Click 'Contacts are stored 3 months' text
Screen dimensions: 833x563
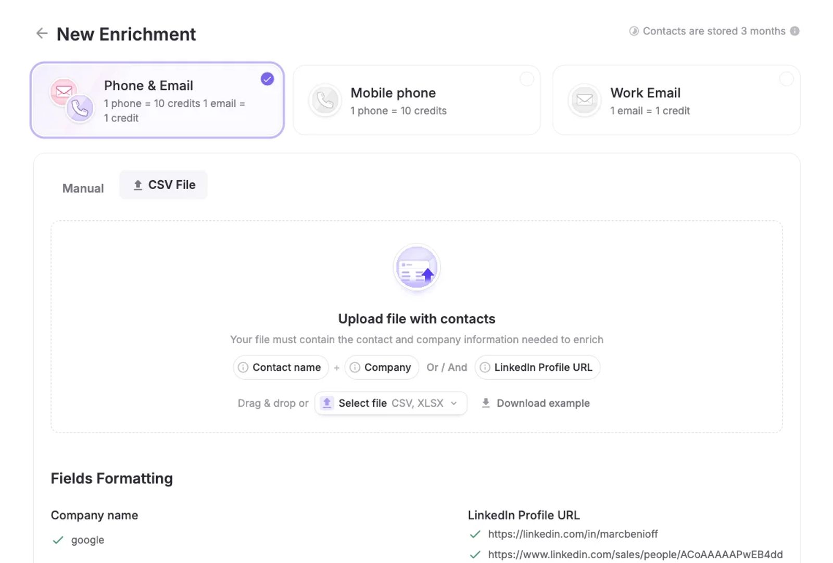(x=714, y=31)
